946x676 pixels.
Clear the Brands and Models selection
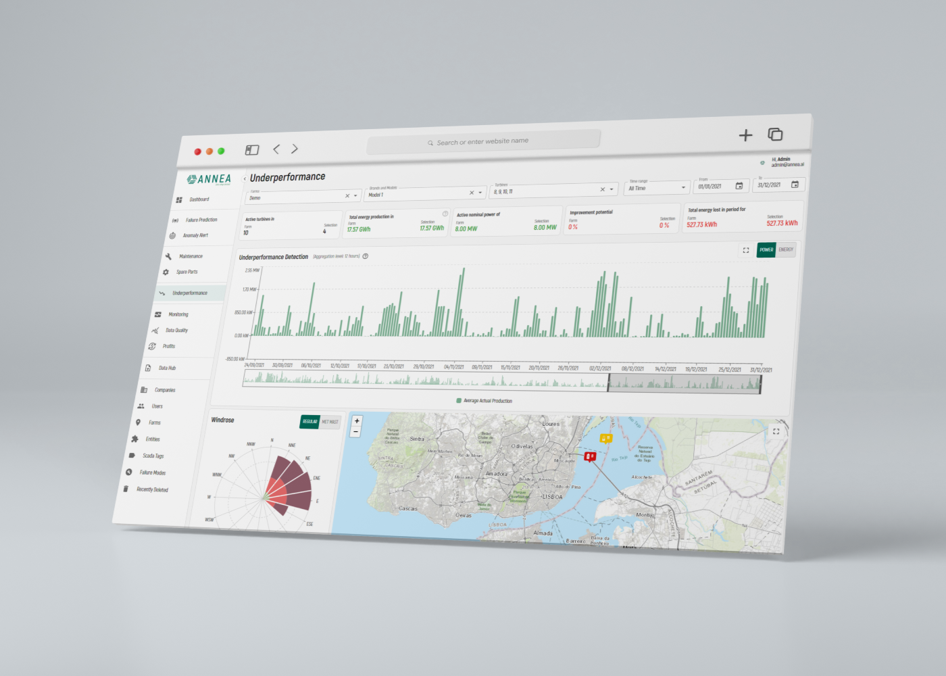tap(472, 193)
